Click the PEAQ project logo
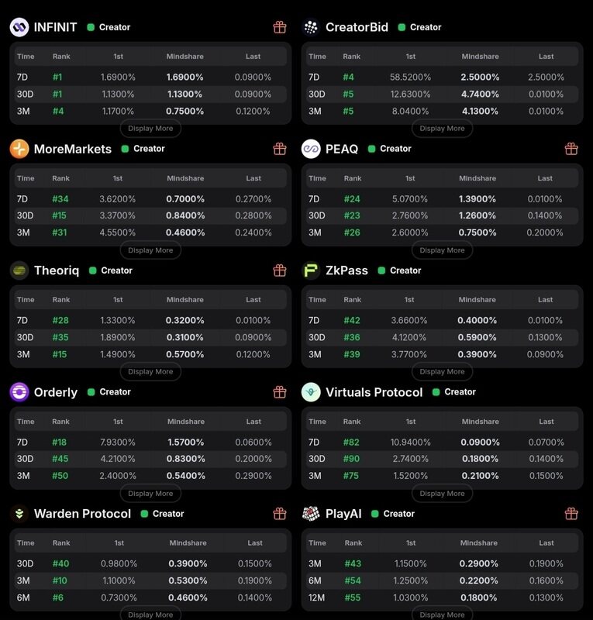The width and height of the screenshot is (593, 620). tap(311, 149)
